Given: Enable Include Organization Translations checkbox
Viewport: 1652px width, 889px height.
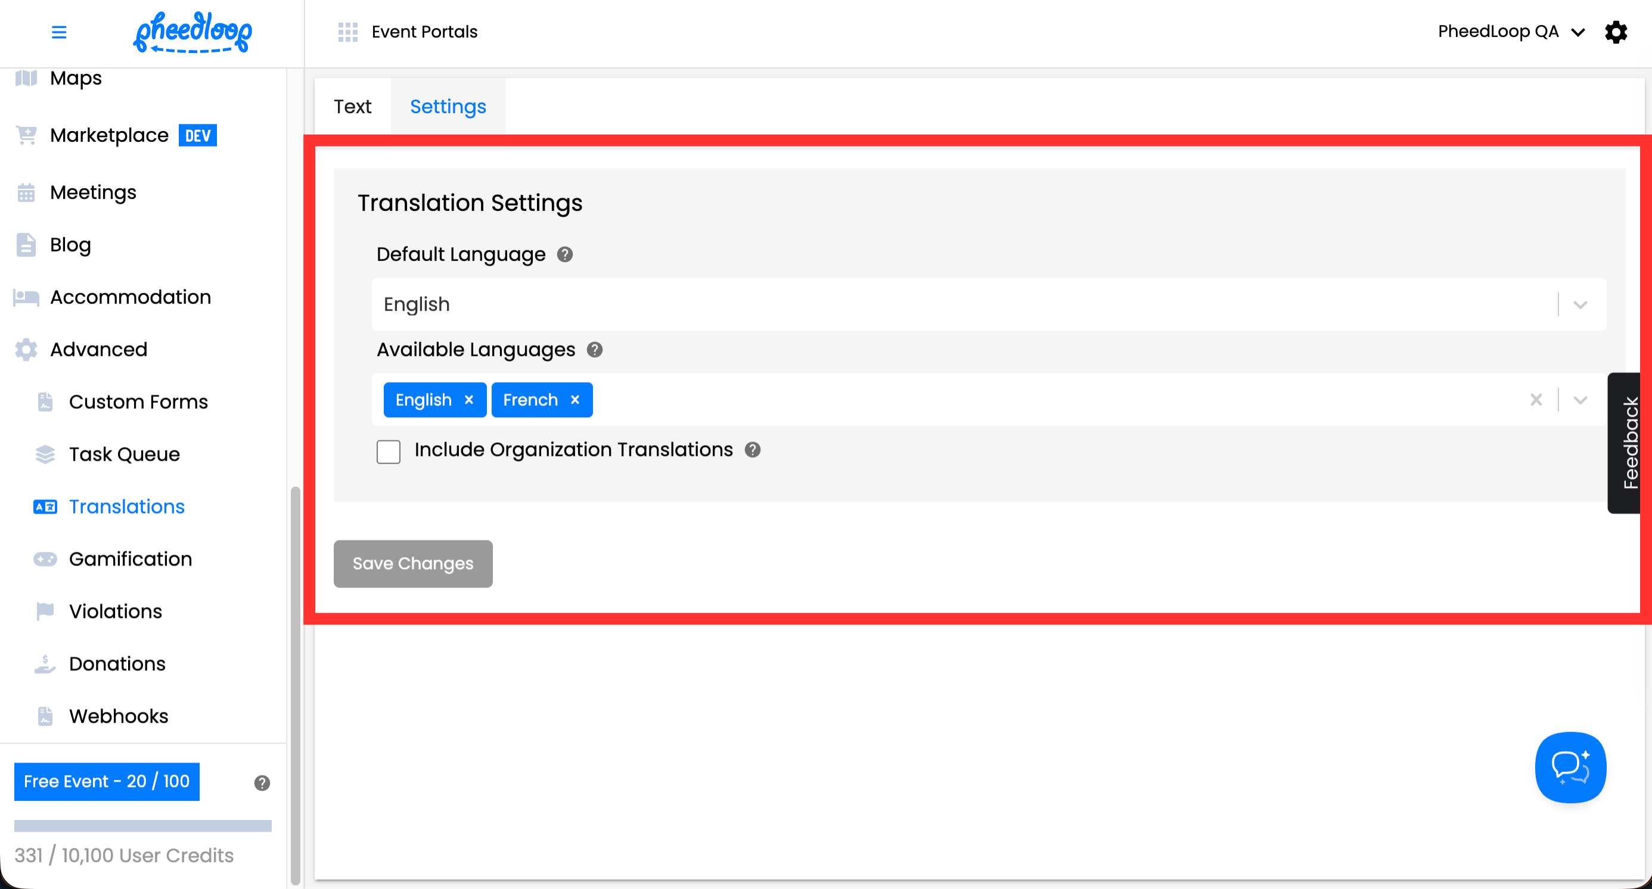Looking at the screenshot, I should click(x=388, y=451).
